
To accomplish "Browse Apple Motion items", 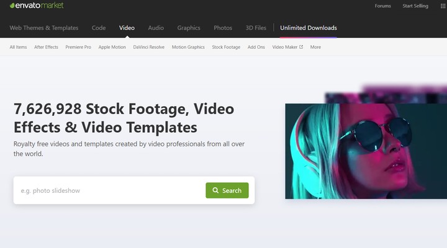I will tap(112, 47).
